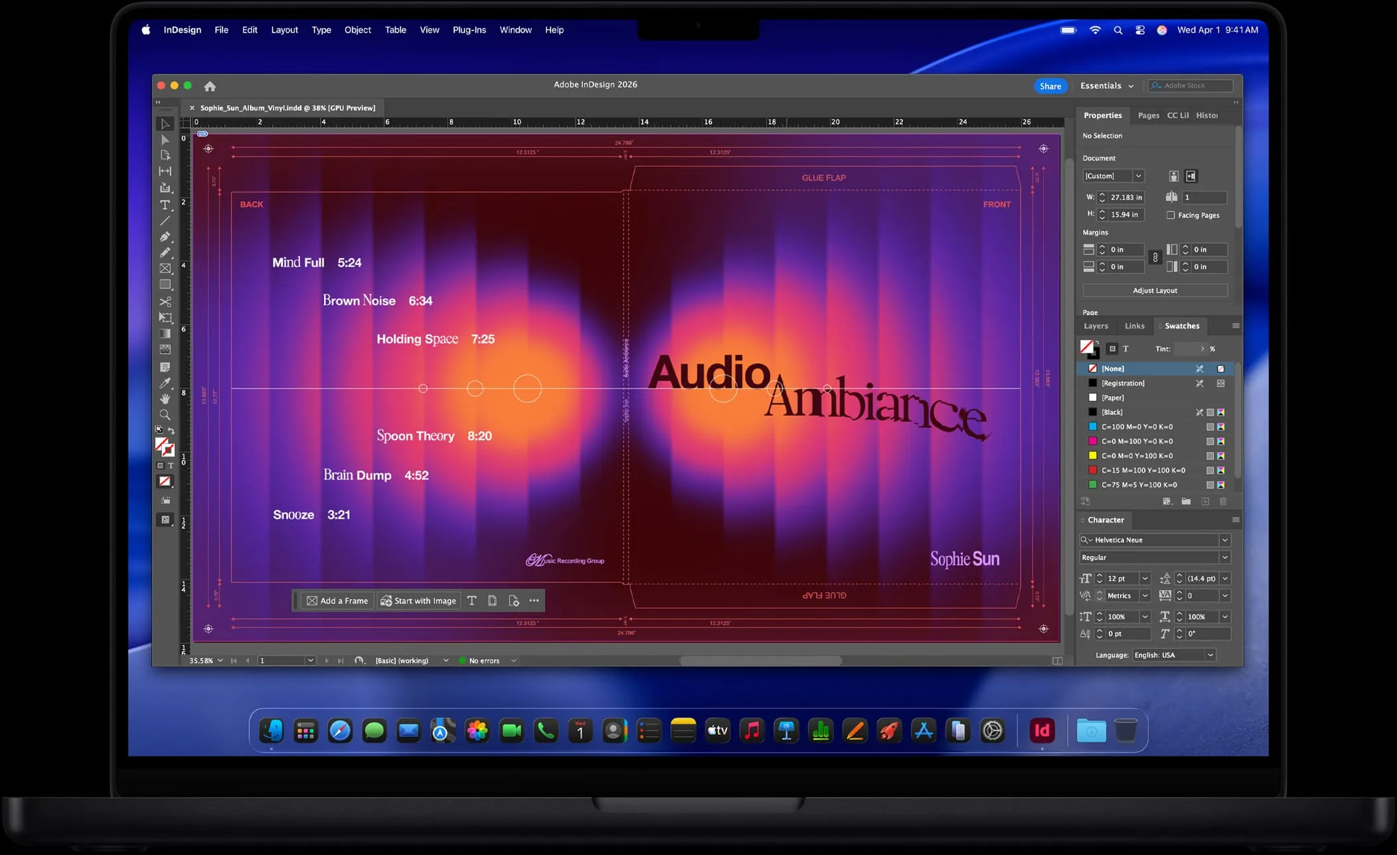The height and width of the screenshot is (855, 1397).
Task: Click the Adjust Layout button
Action: (1155, 290)
